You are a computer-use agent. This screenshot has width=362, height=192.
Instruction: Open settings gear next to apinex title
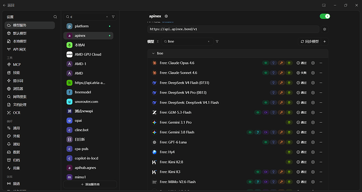(x=166, y=16)
